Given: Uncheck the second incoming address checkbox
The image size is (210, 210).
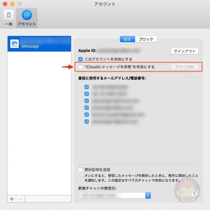Looking at the screenshot, I should point(87,94).
